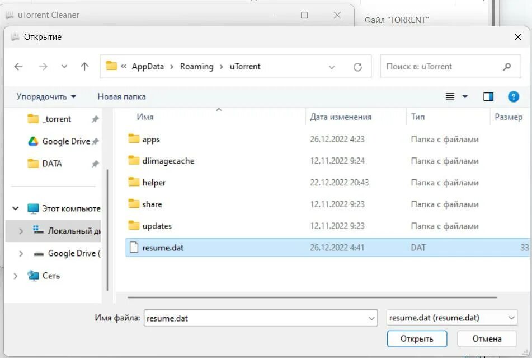Image resolution: width=532 pixels, height=358 pixels.
Task: Jump to Roaming in the breadcrumb path
Action: coord(197,67)
